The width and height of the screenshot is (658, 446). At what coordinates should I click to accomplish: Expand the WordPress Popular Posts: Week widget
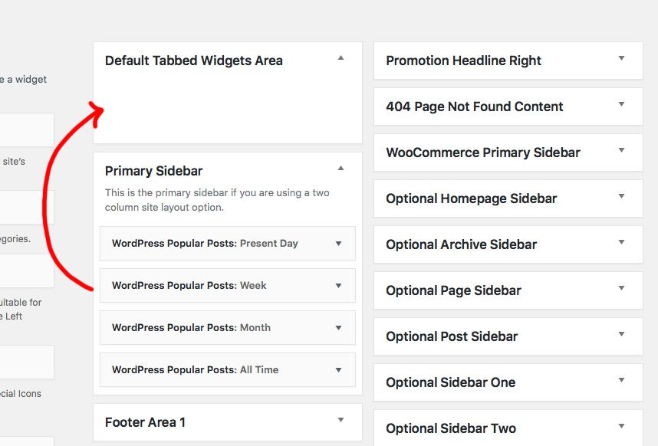tap(338, 285)
